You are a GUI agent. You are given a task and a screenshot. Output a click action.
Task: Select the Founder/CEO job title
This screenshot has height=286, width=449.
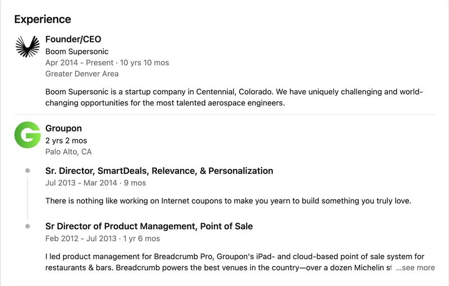[x=74, y=39]
